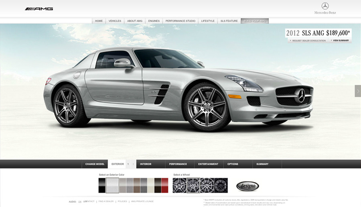Open the designo badge options
Viewport: 361px width, 207px height.
247,186
